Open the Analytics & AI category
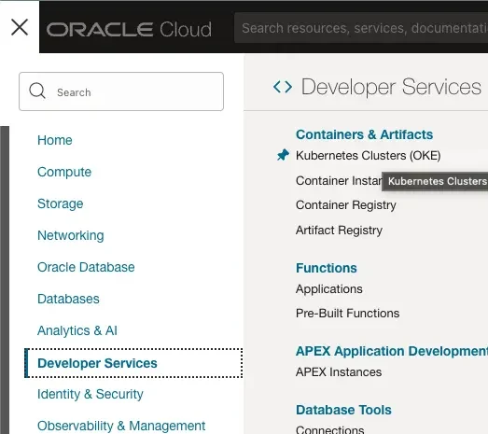 coord(77,330)
